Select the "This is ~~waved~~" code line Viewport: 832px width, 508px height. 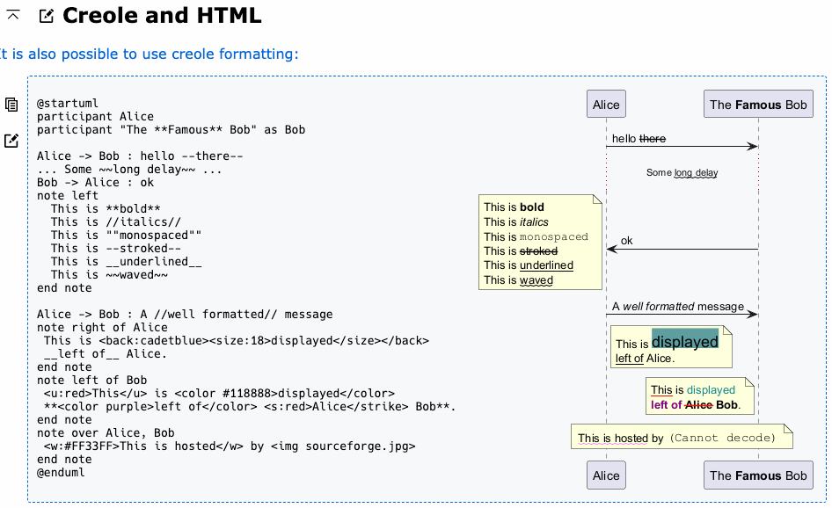point(109,275)
